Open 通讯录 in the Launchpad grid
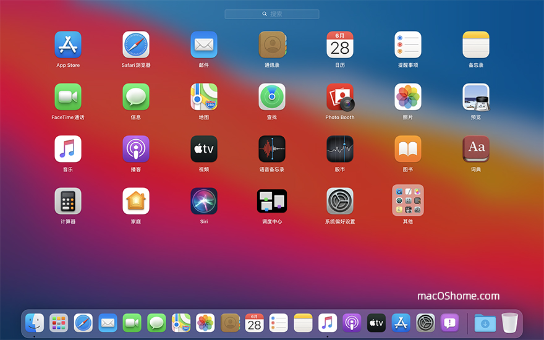 [272, 45]
